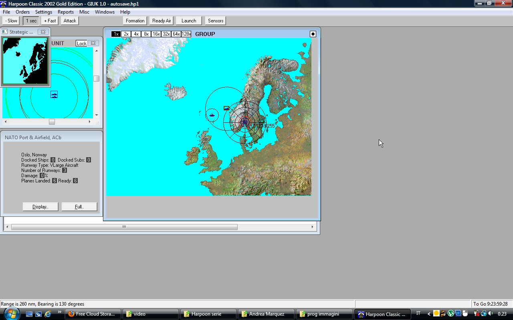Select the aircraft unit icon in UNIT window
The image size is (513, 320).
click(x=54, y=95)
